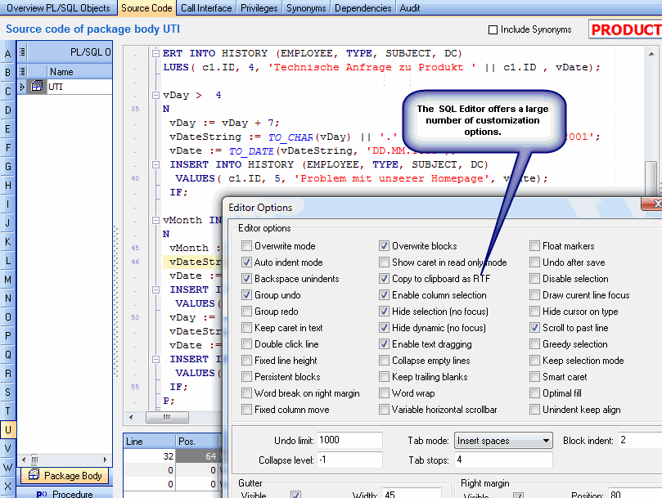Enable Smart caret checkbox

click(x=534, y=377)
